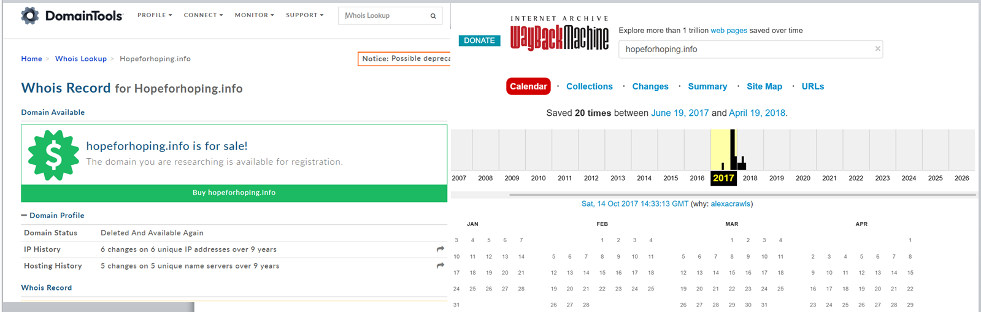Open the Sat, 14 Oct 2017 snapshot link

[x=635, y=204]
